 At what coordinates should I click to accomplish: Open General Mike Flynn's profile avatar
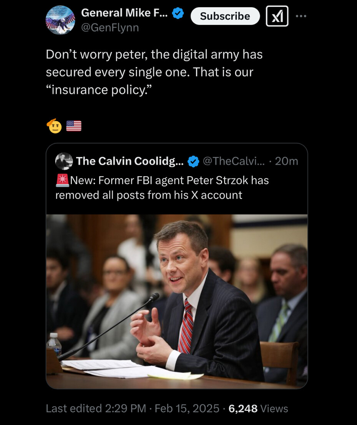60,20
